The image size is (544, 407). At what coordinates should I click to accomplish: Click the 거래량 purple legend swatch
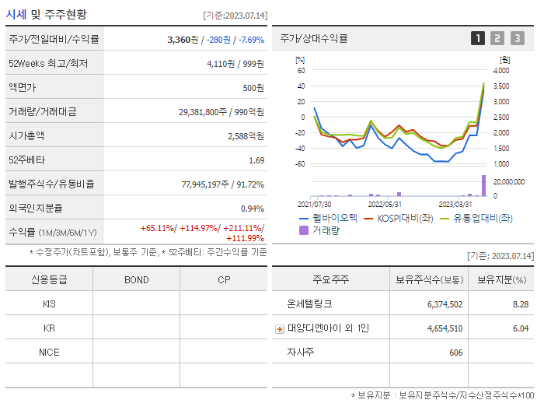304,230
